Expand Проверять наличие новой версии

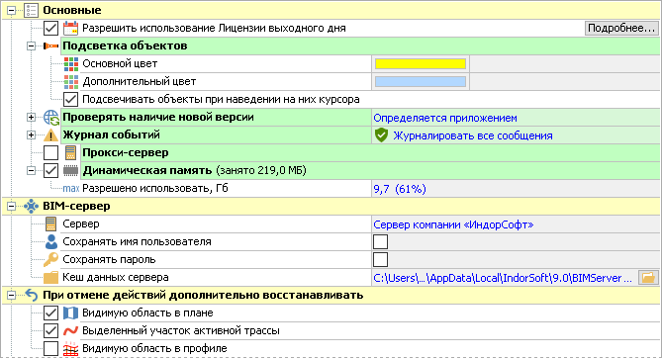click(32, 117)
